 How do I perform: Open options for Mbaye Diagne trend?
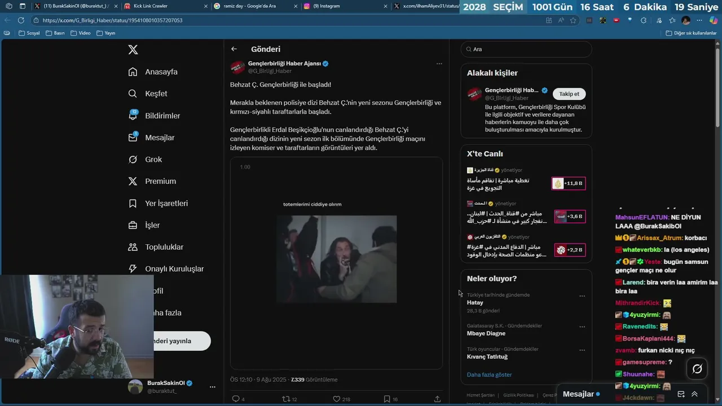[x=582, y=326]
